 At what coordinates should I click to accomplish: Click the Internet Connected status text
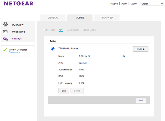[18, 50]
